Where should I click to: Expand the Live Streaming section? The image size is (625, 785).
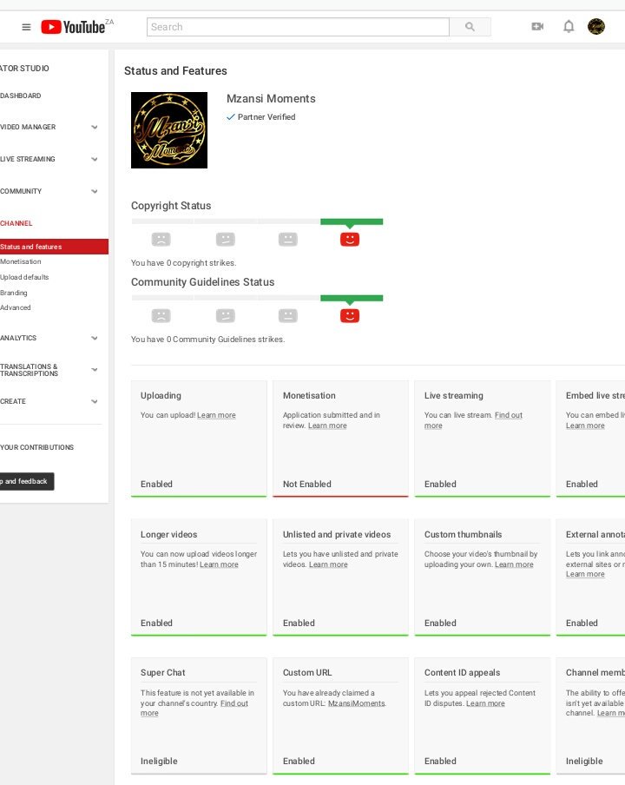coord(95,159)
